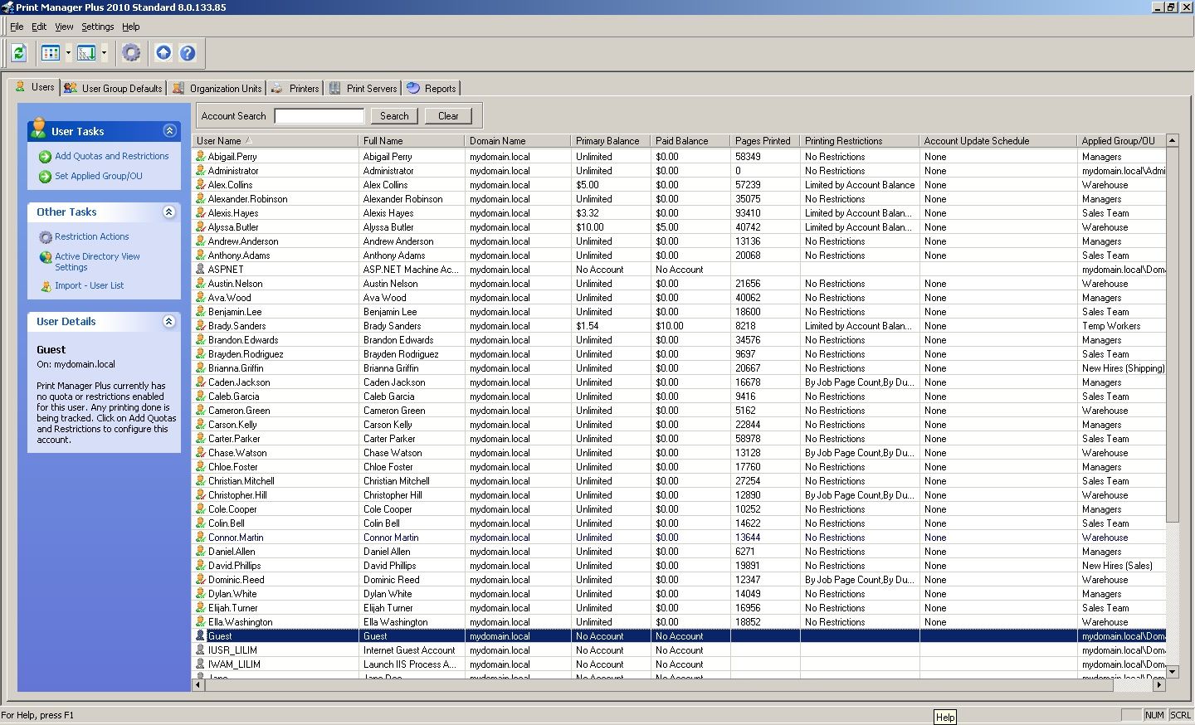Image resolution: width=1195 pixels, height=725 pixels.
Task: Select the Ella.Washington user row
Action: [x=679, y=622]
